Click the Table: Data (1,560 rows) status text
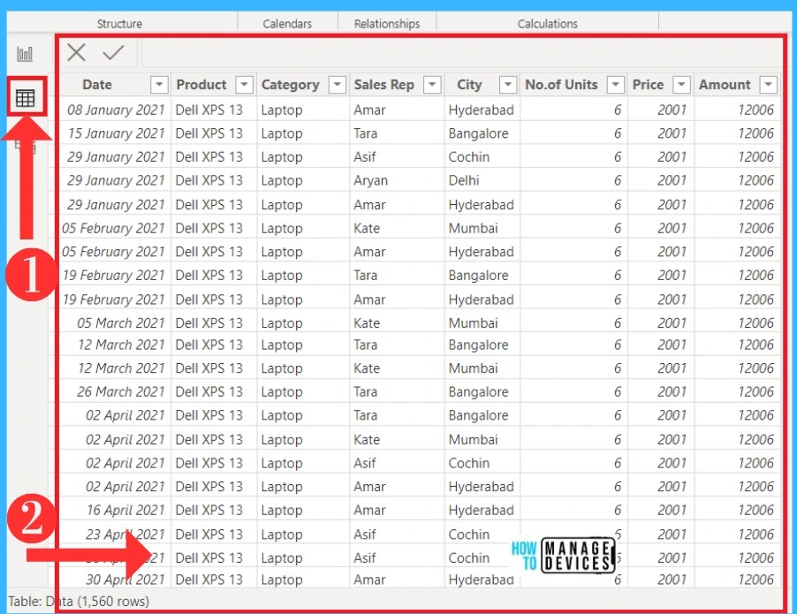 point(79,602)
